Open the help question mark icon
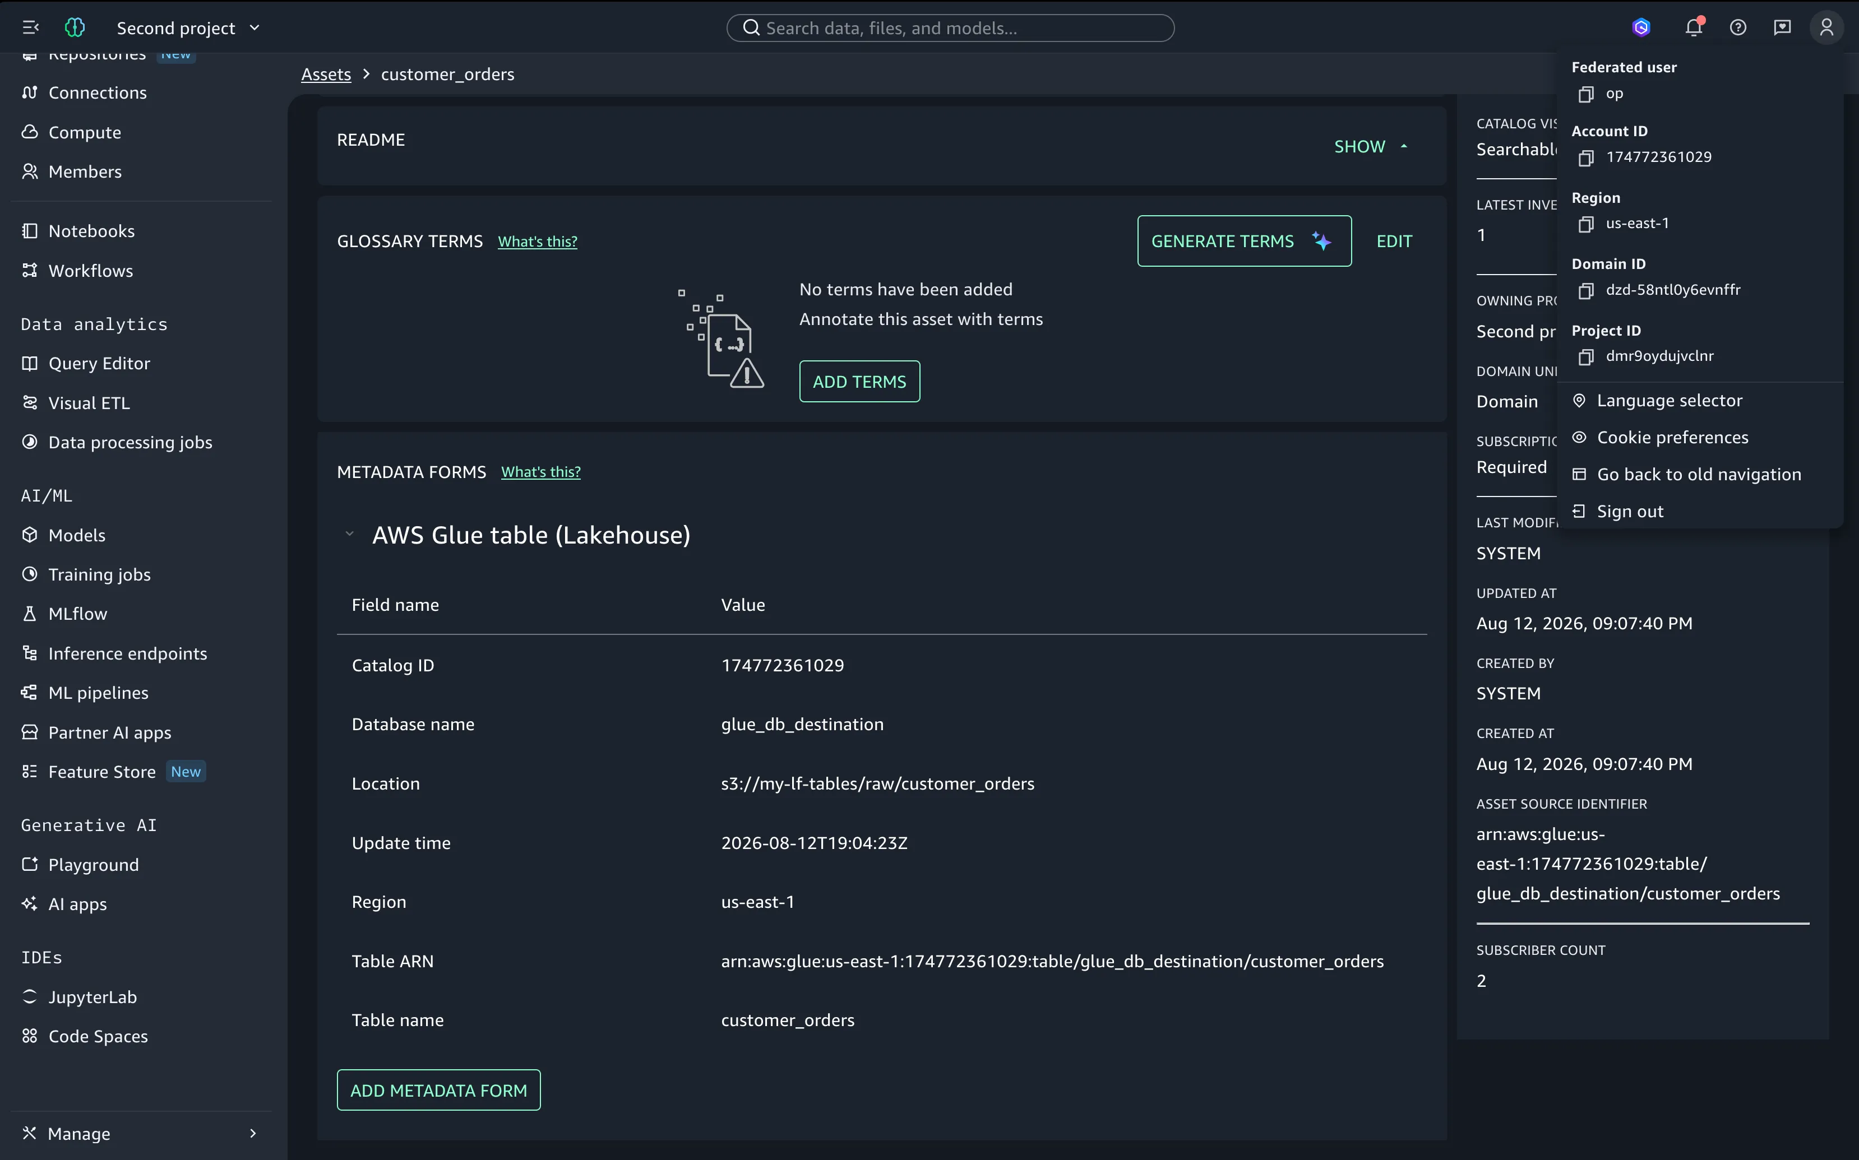1859x1160 pixels. click(x=1738, y=27)
